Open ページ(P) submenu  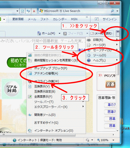[x=103, y=45]
